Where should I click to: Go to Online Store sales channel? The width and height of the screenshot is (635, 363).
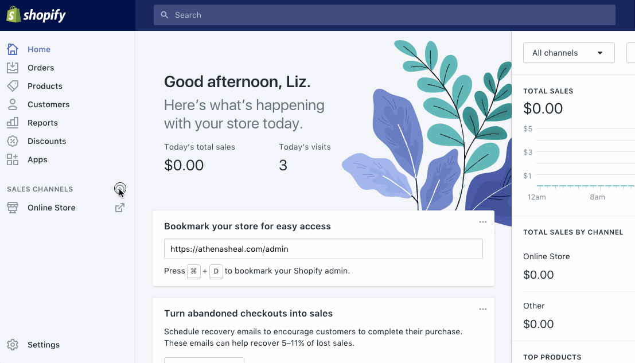[51, 208]
